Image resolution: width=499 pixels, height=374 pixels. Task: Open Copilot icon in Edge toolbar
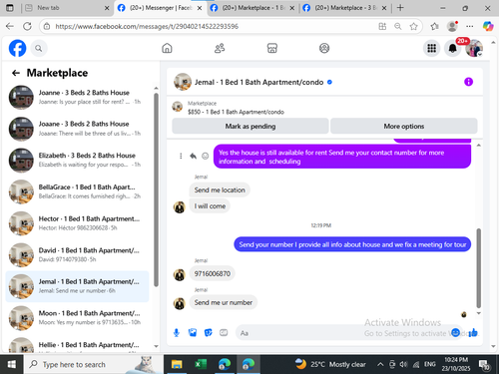(x=488, y=26)
